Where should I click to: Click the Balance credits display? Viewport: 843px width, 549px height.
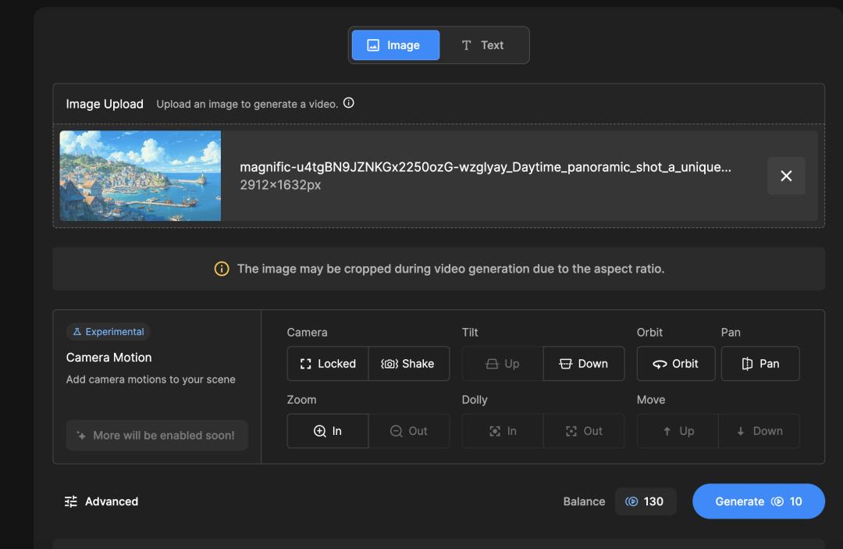pos(646,501)
